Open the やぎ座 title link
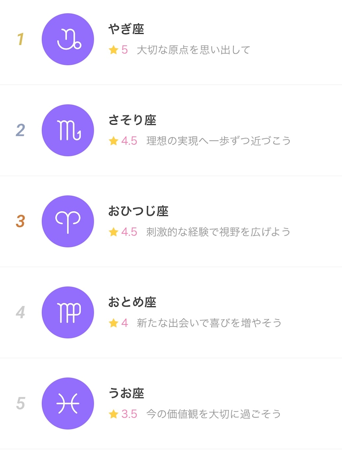Viewport: 342px width, 453px height. click(x=126, y=29)
